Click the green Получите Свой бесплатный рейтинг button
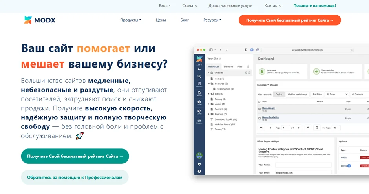The image size is (369, 194). point(75,156)
